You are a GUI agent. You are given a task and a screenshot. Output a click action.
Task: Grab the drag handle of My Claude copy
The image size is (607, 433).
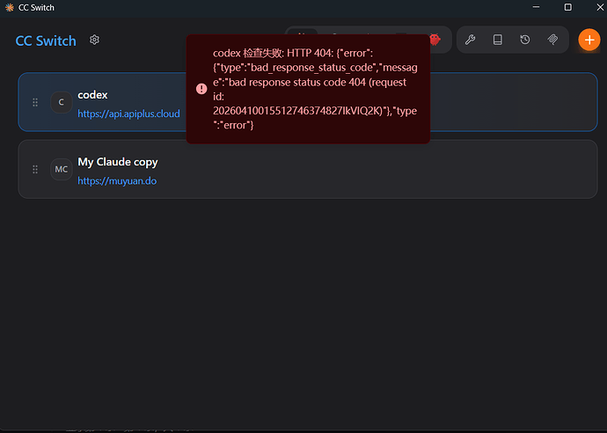[x=35, y=169]
